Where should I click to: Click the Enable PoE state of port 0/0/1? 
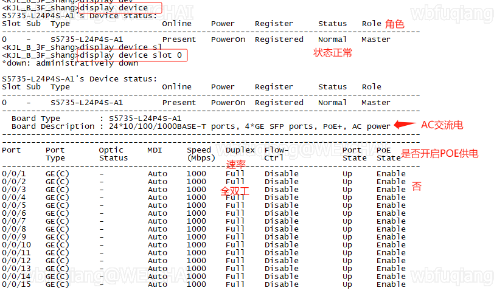coord(391,174)
